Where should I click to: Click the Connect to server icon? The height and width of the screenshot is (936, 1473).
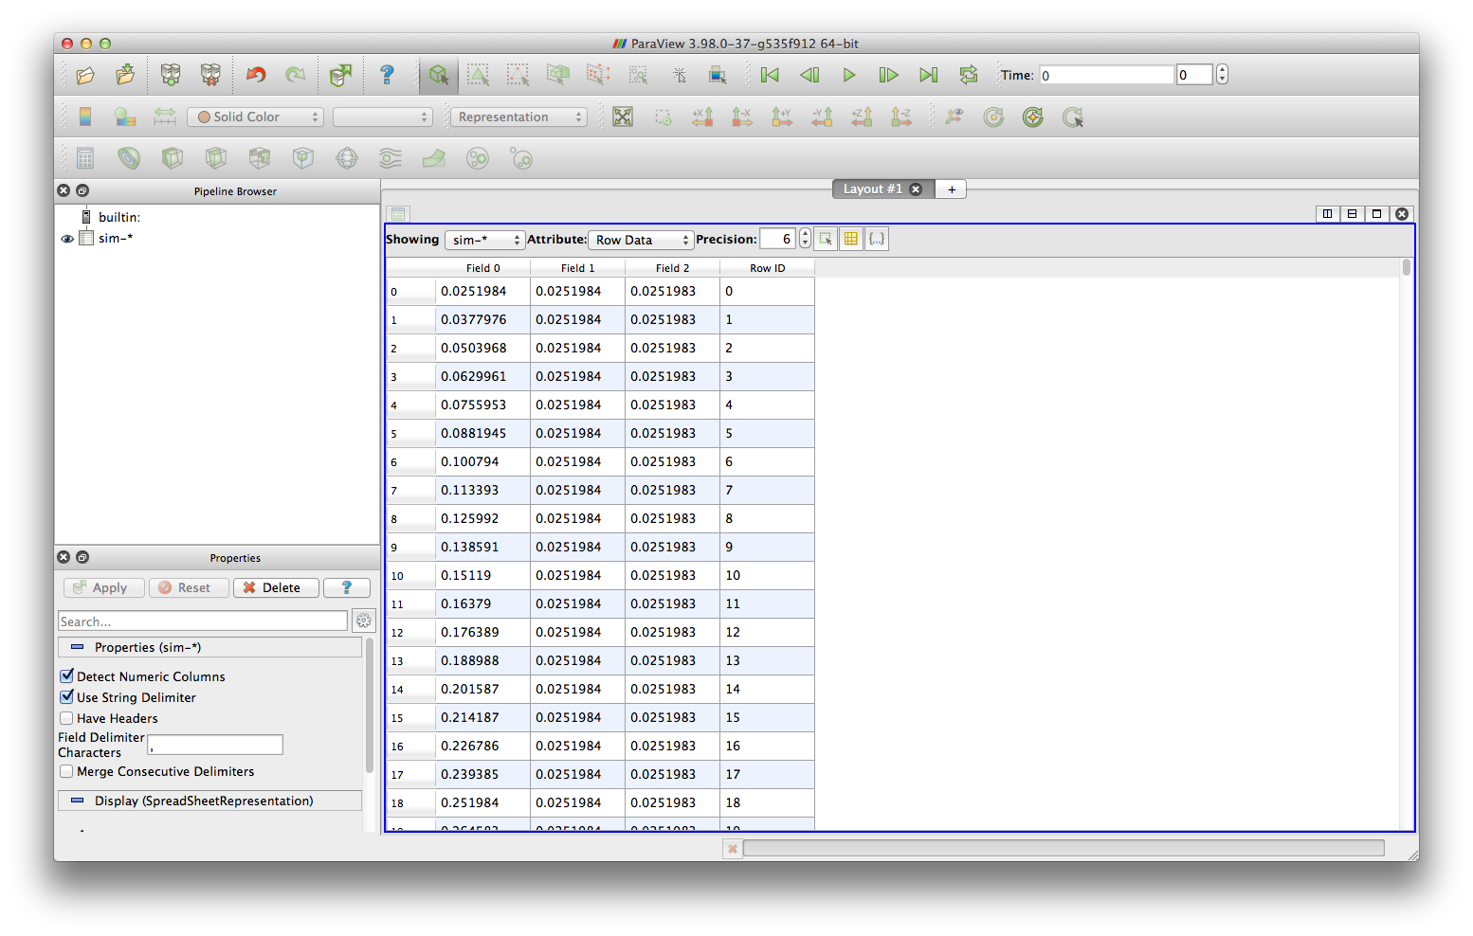pyautogui.click(x=171, y=75)
